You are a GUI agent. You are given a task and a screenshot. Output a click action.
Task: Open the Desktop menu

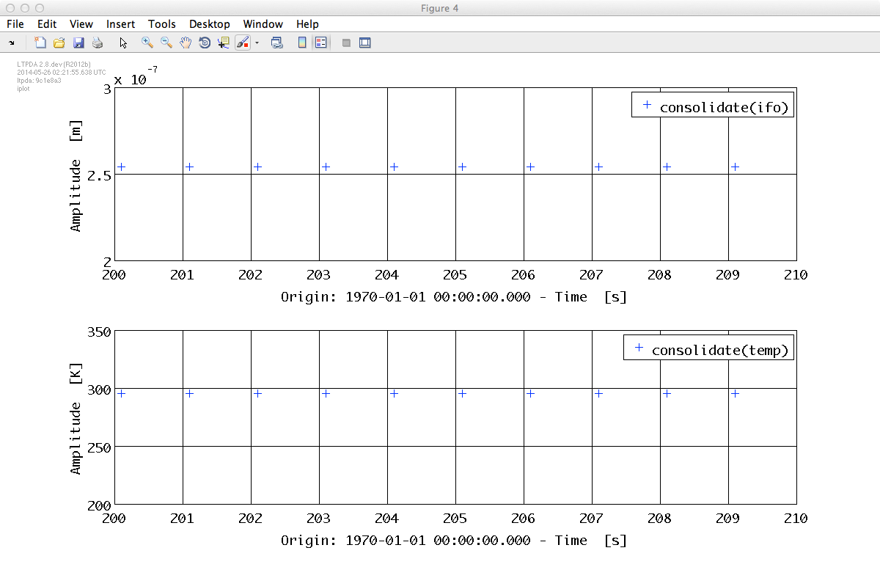pos(210,24)
